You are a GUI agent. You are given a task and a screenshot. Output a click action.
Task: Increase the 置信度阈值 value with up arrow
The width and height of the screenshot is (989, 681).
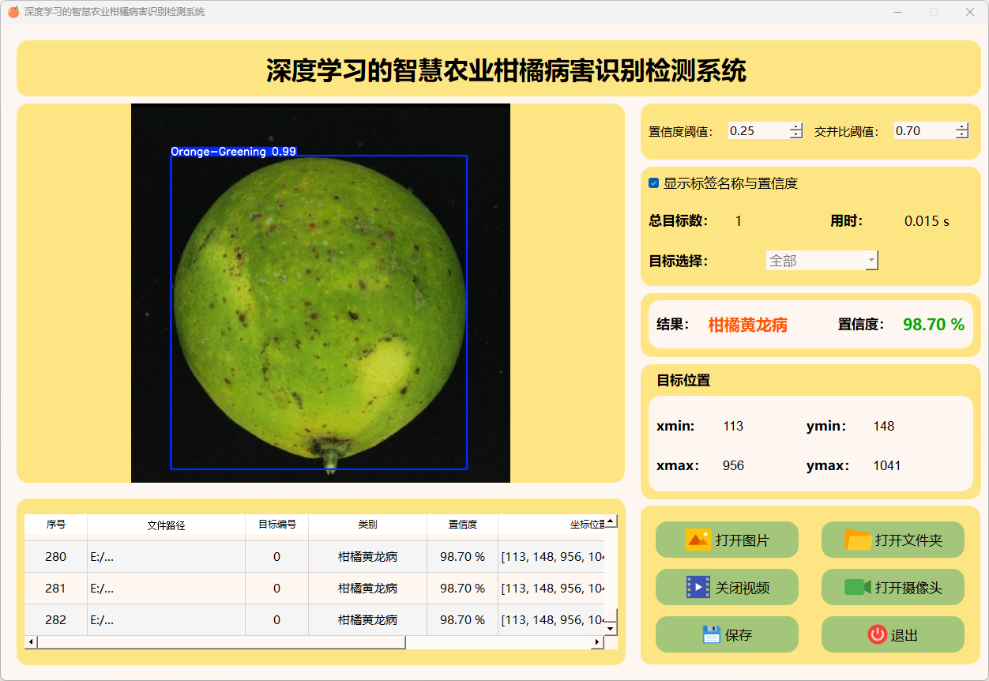coord(795,126)
